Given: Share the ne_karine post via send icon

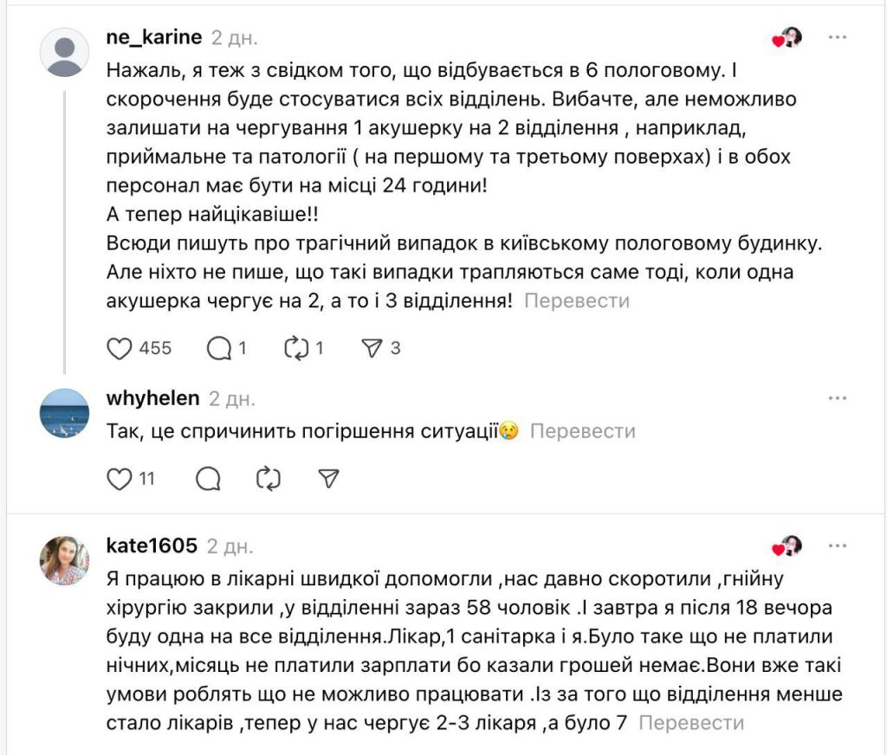Looking at the screenshot, I should 372,348.
